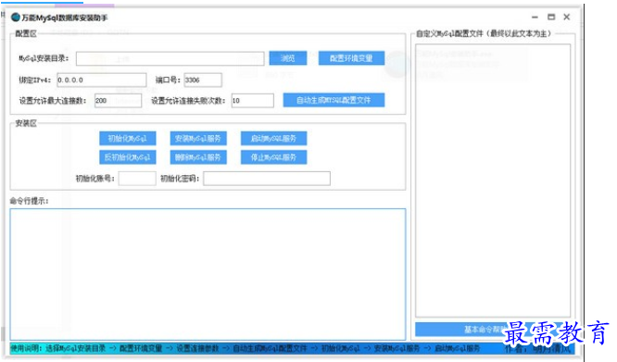Click the app globe icon in title bar

point(16,18)
